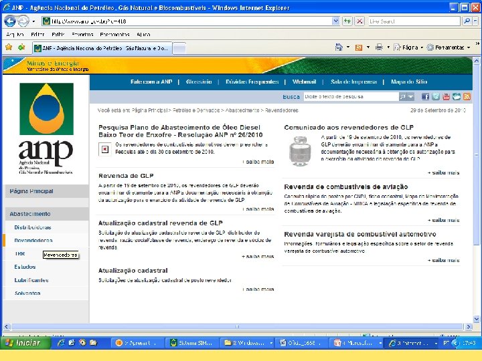Click the Add to Favorites icon
The image size is (482, 361).
(21, 47)
